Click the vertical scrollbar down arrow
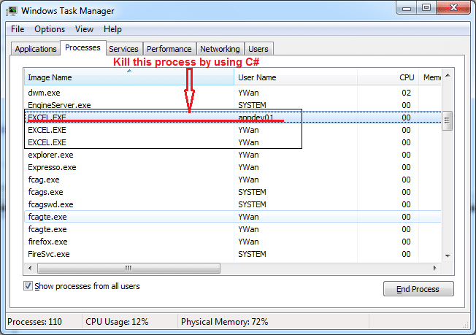476x335 pixels. [x=447, y=255]
